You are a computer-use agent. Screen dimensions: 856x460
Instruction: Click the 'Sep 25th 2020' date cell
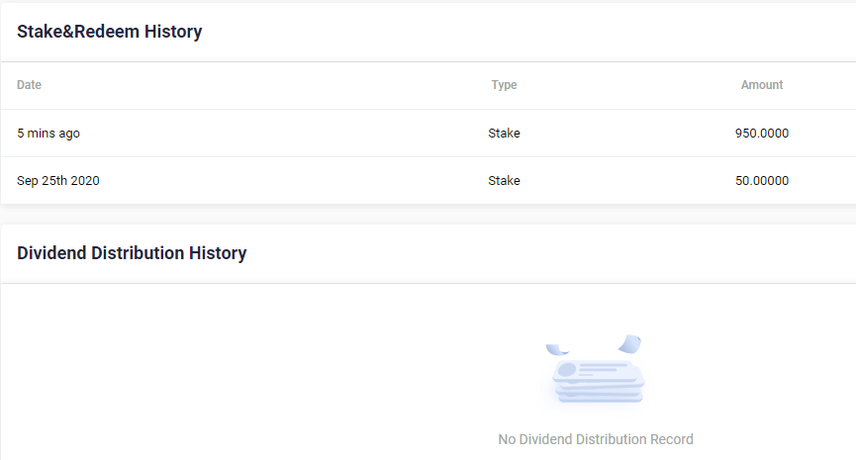[57, 181]
